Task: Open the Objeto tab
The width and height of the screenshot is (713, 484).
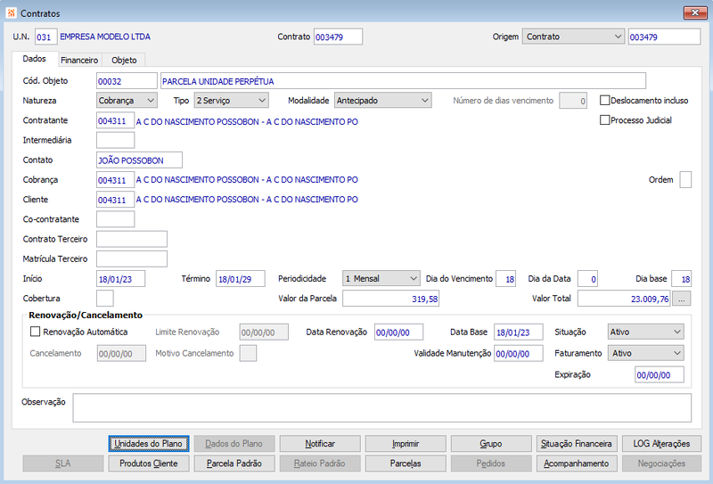Action: click(x=124, y=60)
